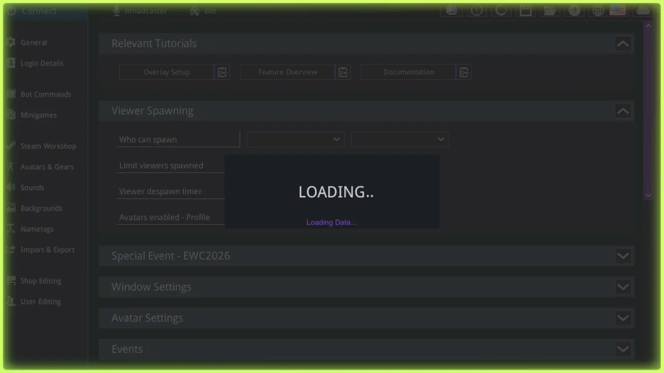Open Shop Editing in sidebar
This screenshot has width=664, height=373.
(41, 281)
